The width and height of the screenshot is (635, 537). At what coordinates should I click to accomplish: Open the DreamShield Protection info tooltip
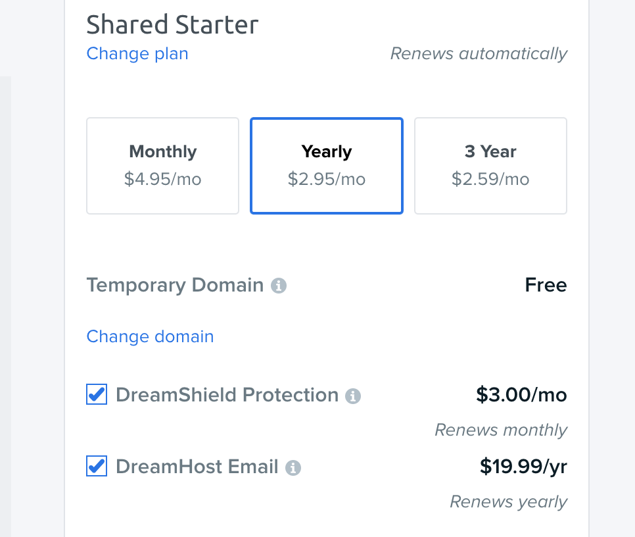coord(354,396)
